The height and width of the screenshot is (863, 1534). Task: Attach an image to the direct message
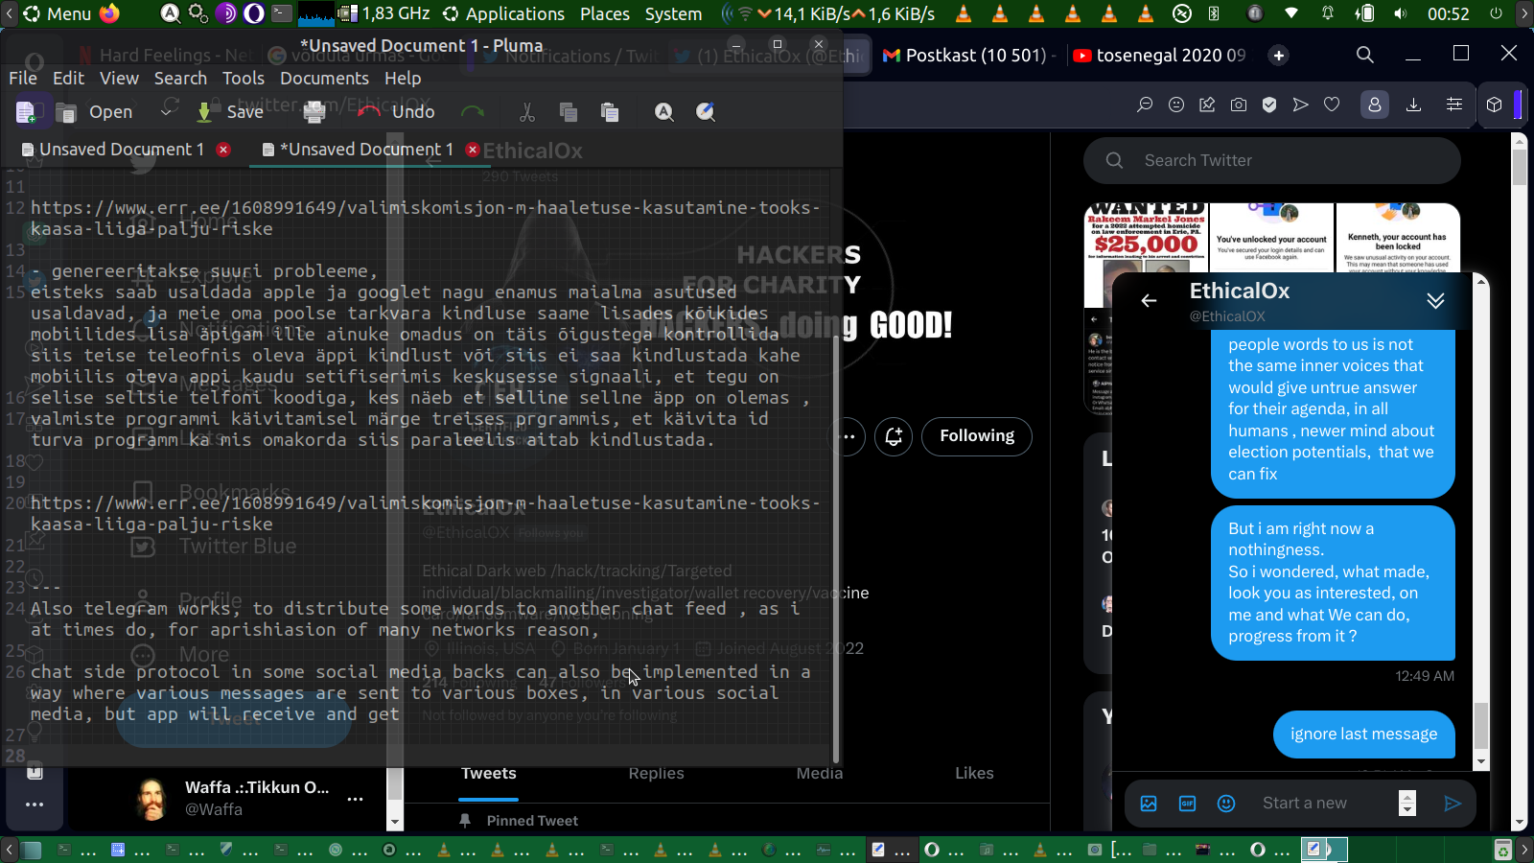[x=1149, y=804]
